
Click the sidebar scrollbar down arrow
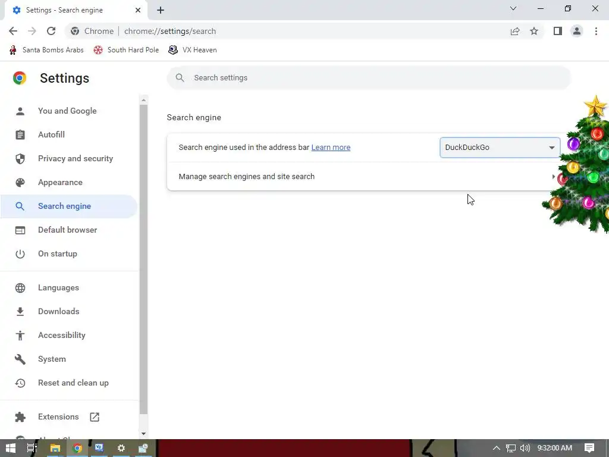(x=144, y=434)
